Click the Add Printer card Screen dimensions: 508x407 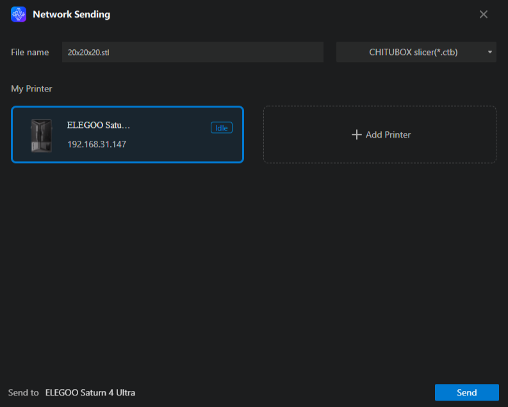coord(380,134)
